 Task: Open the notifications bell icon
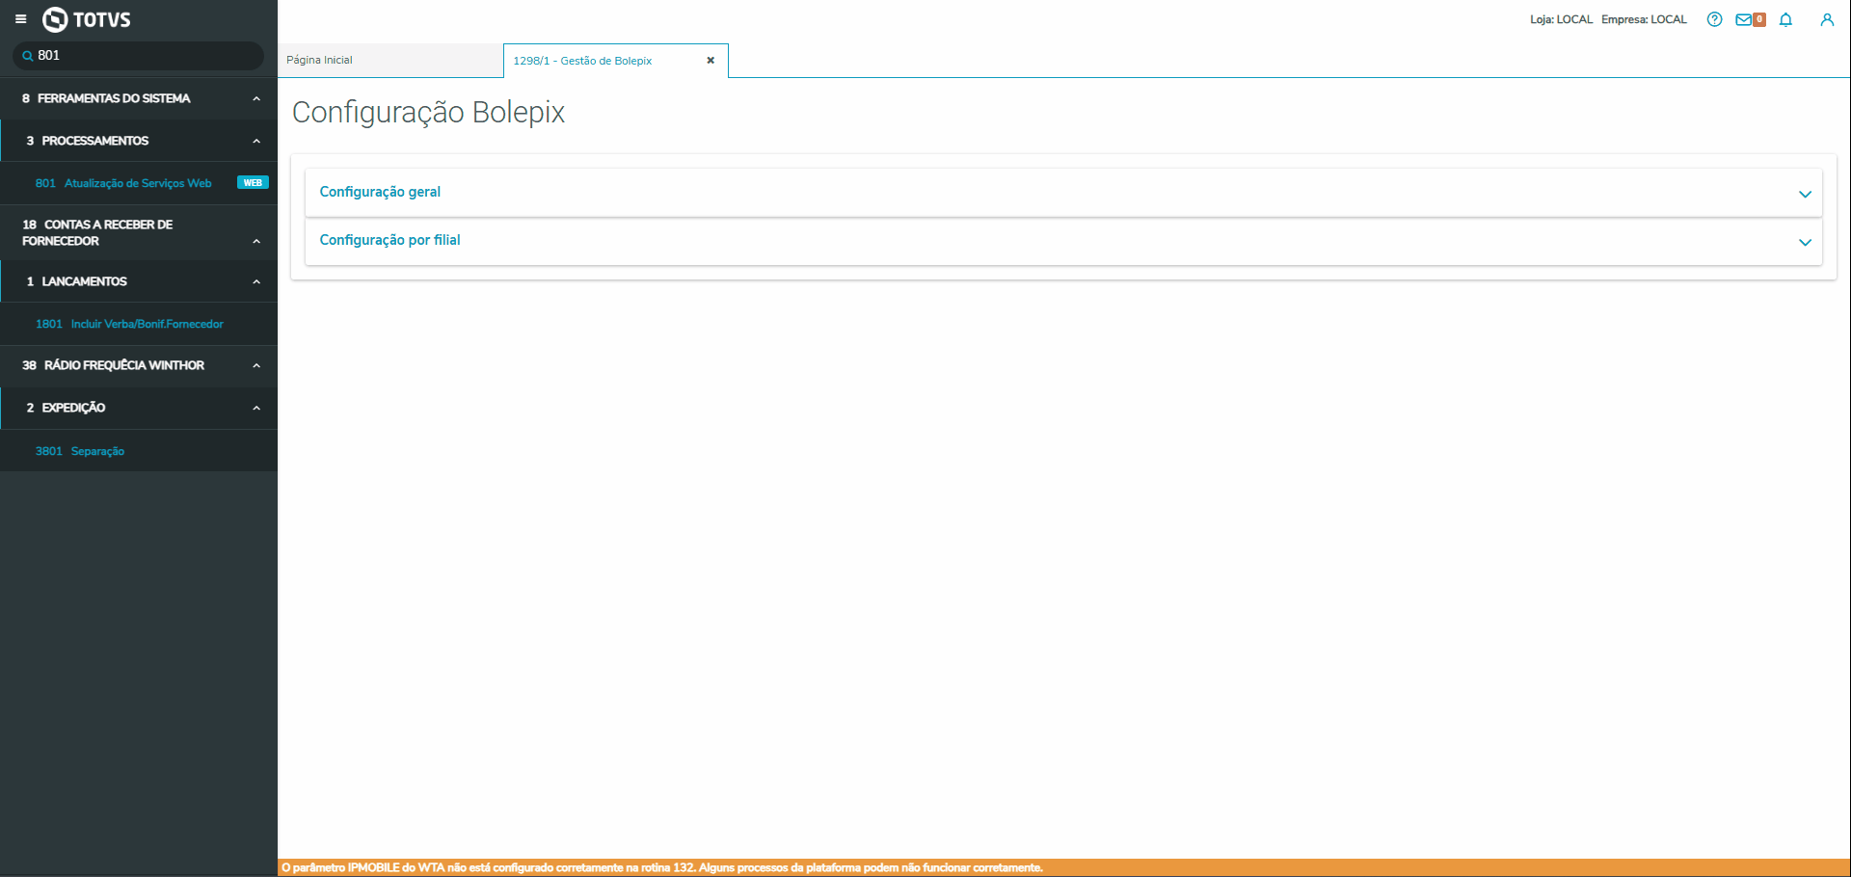coord(1785,19)
